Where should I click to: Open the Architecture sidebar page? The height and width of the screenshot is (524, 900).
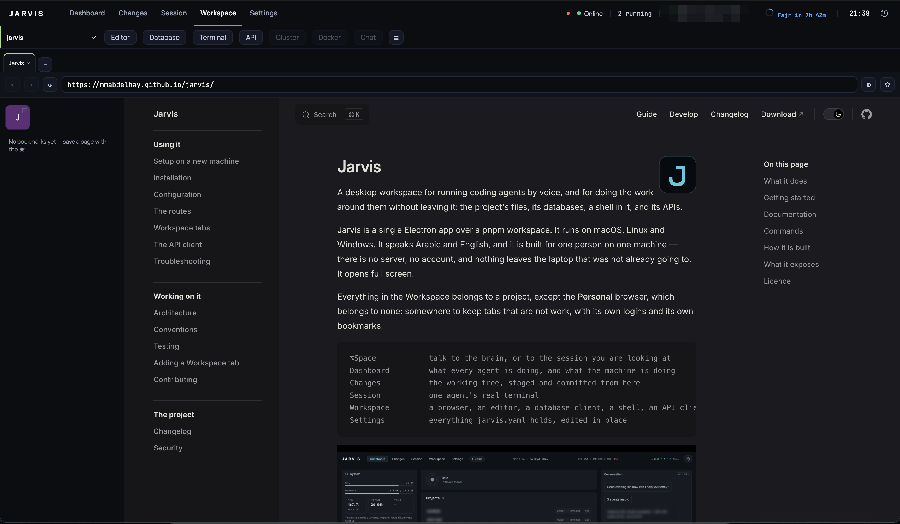175,313
